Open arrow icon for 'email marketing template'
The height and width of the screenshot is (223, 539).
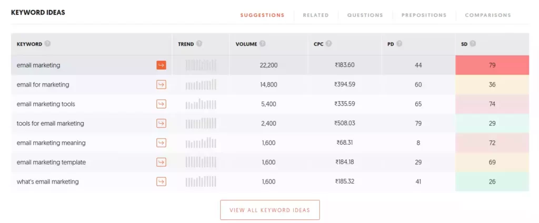pyautogui.click(x=161, y=162)
